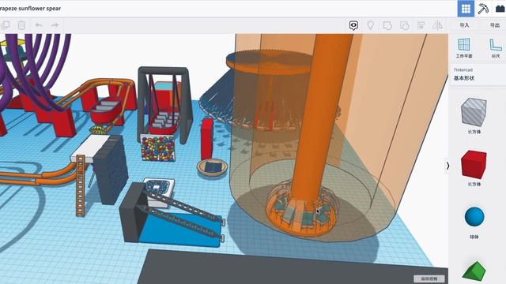Select the ball pit container
The image size is (506, 284).
click(x=158, y=148)
